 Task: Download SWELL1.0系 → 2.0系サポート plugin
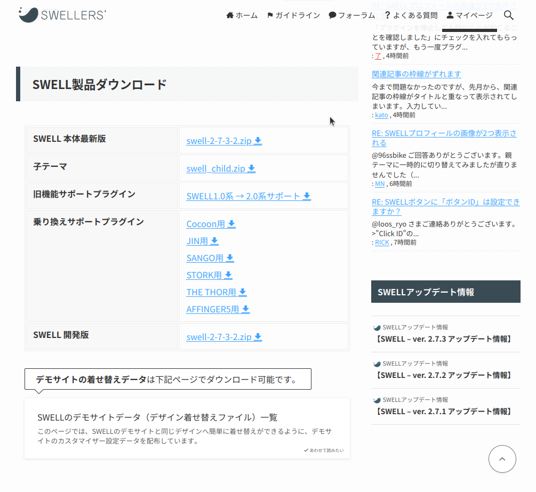(249, 196)
